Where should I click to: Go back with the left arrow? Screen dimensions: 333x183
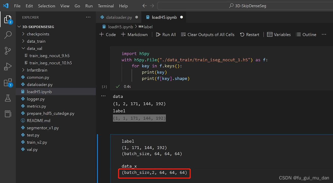pyautogui.click(x=144, y=6)
